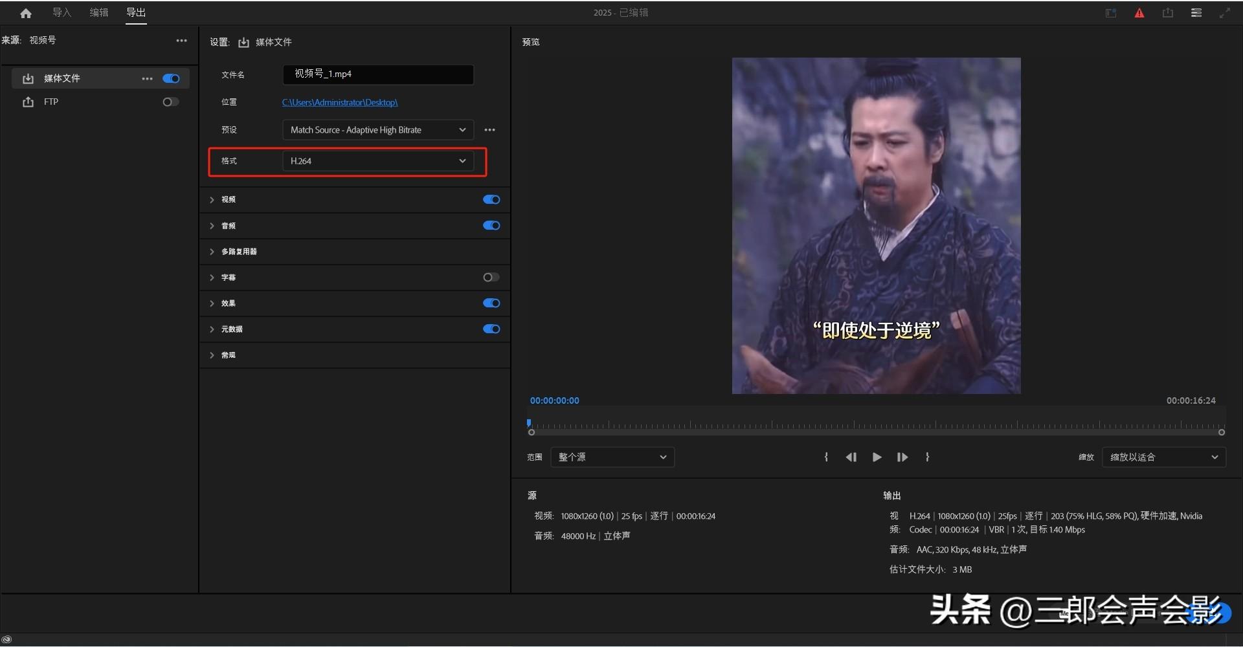Enable the 字幕 captions switch
1243x647 pixels.
pyautogui.click(x=491, y=277)
